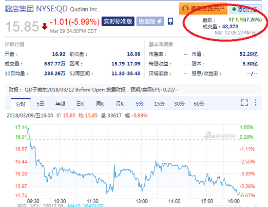Viewport: 268px width, 207px height.
Task: Click 美股在线开户 orange button
Action: (203, 9)
